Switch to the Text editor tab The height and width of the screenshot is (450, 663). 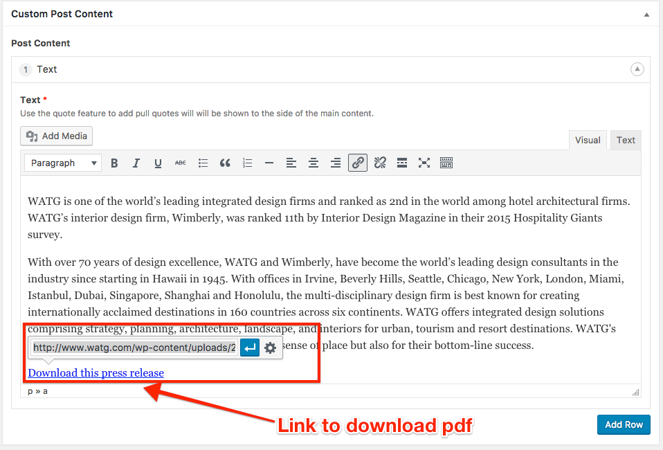click(626, 140)
